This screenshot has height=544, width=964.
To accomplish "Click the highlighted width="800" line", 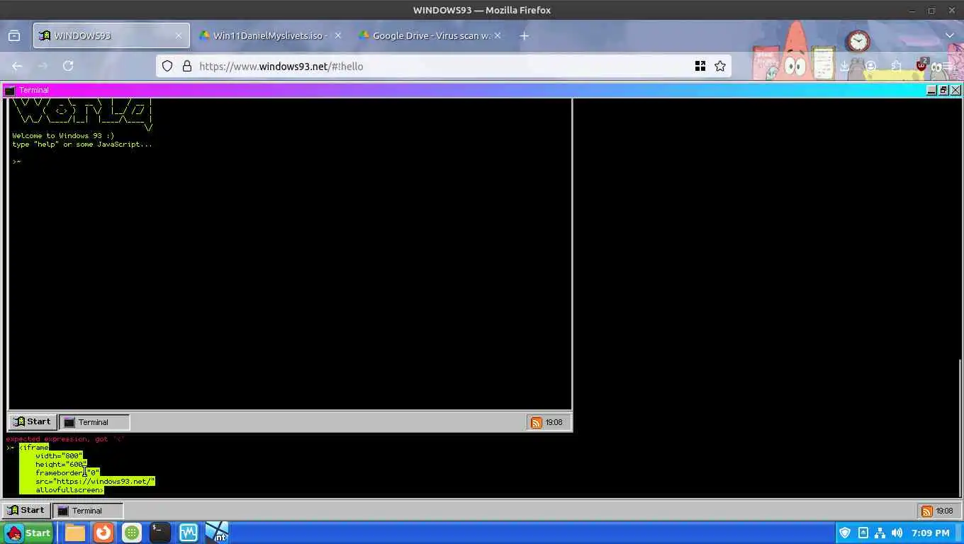I will (x=59, y=455).
